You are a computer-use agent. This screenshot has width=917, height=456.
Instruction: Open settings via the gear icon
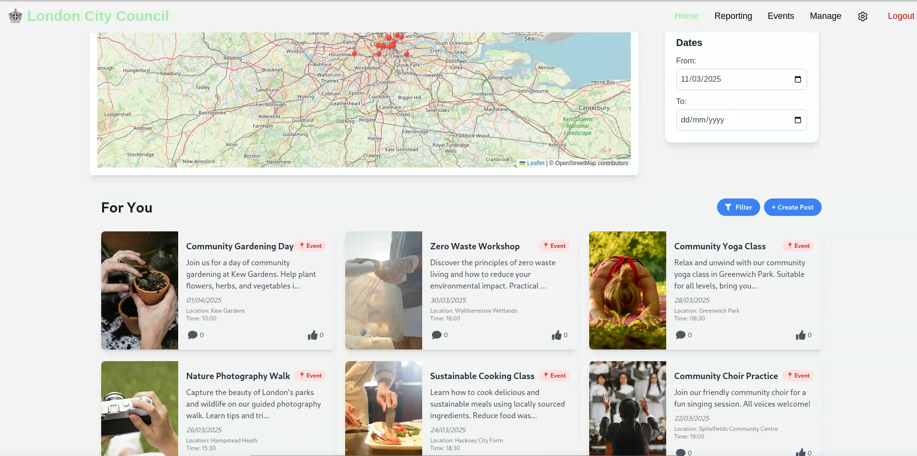coord(862,16)
